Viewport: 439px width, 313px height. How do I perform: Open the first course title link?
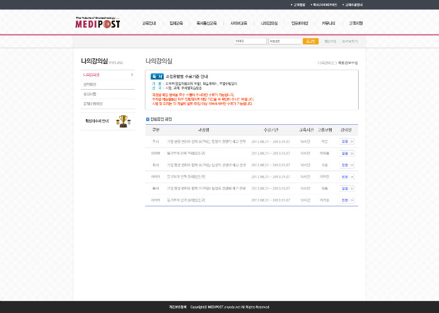(x=206, y=142)
